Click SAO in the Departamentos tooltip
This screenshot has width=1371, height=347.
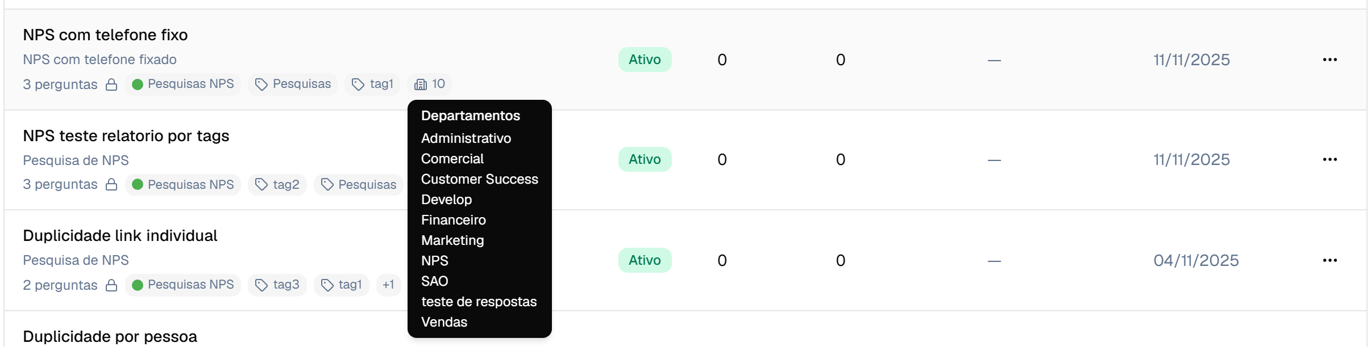pyautogui.click(x=435, y=281)
